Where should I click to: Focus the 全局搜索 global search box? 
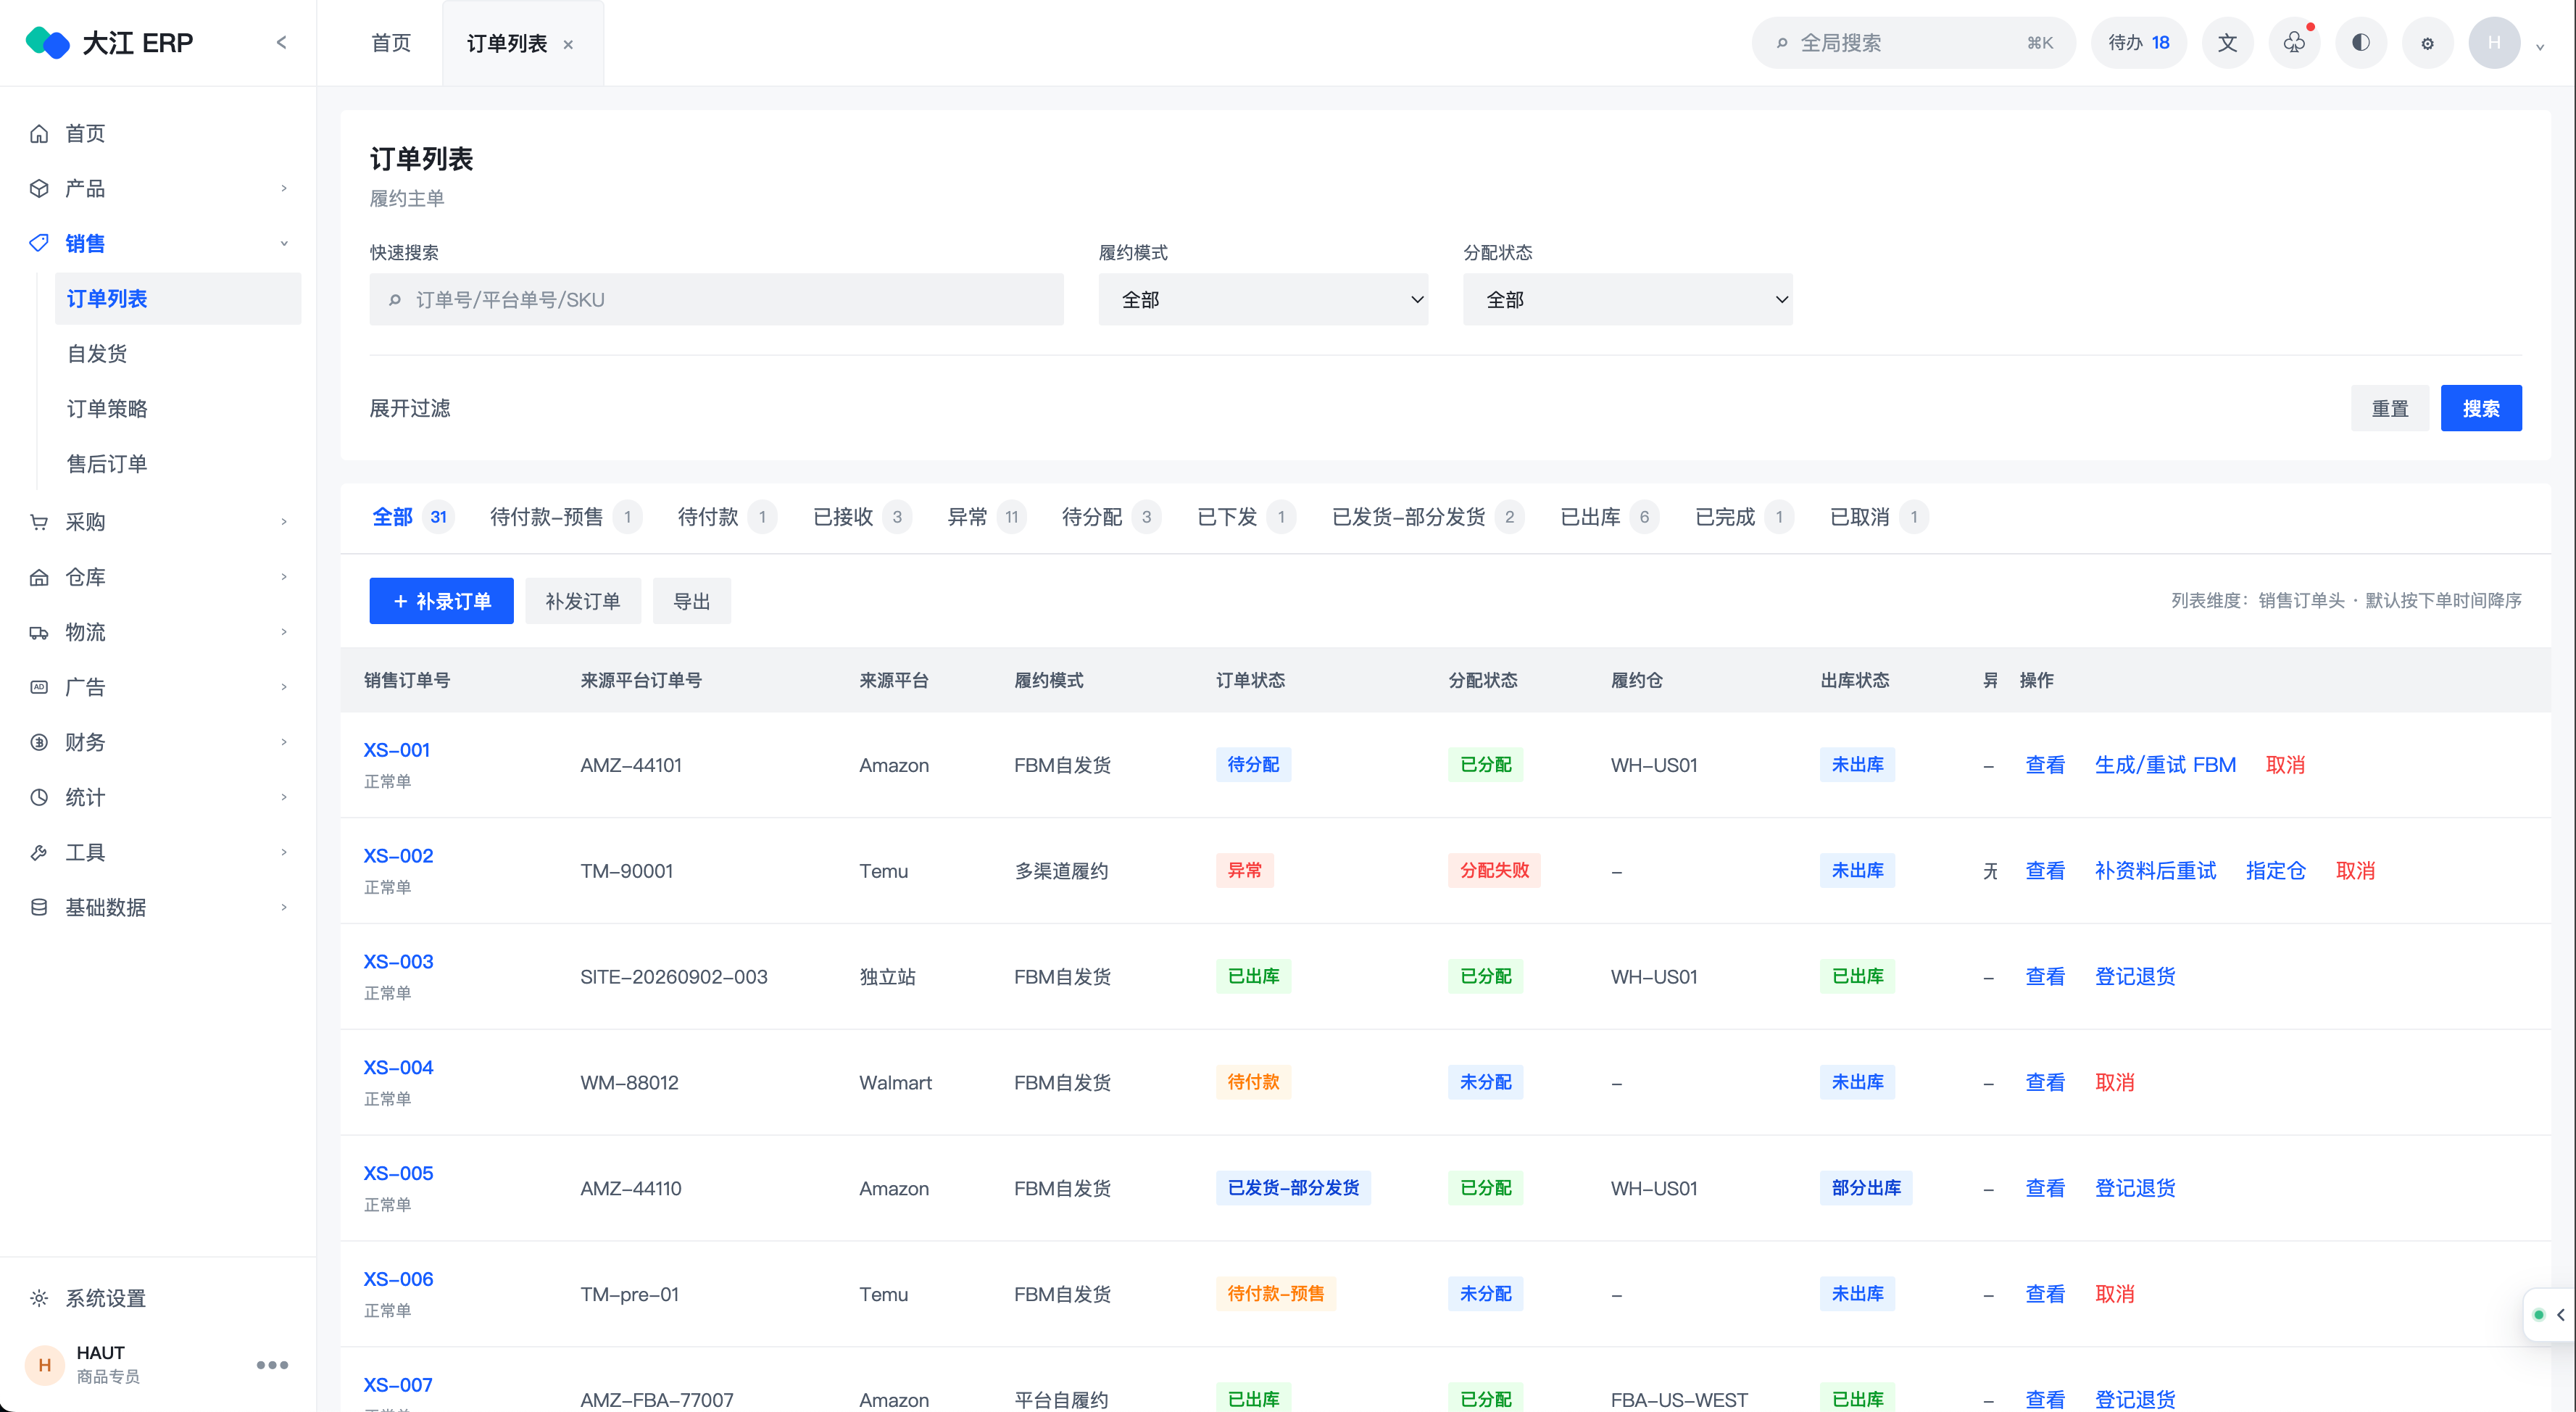pyautogui.click(x=1914, y=43)
